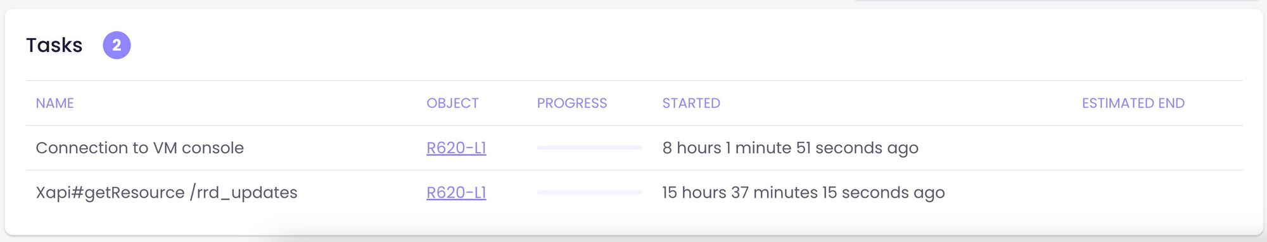Click the Tasks section heading
1267x242 pixels.
[54, 45]
